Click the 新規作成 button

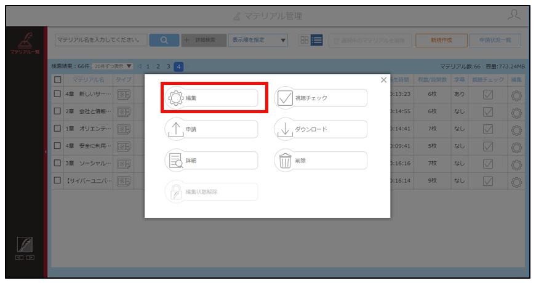pos(441,41)
